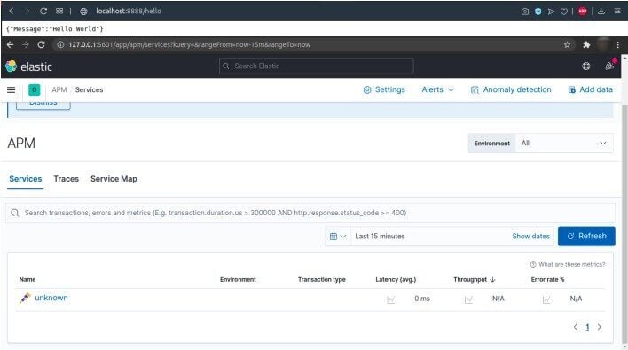Viewport: 628px width, 350px height.
Task: Go to next page of services table
Action: (x=599, y=327)
